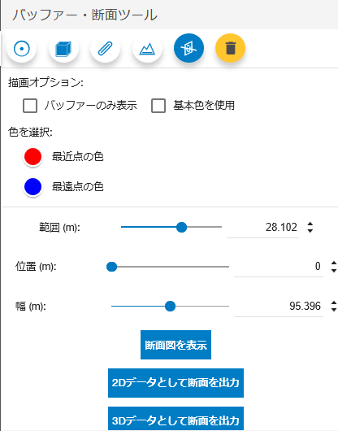Click the 位置 value field showing 0
The width and height of the screenshot is (338, 431).
279,267
